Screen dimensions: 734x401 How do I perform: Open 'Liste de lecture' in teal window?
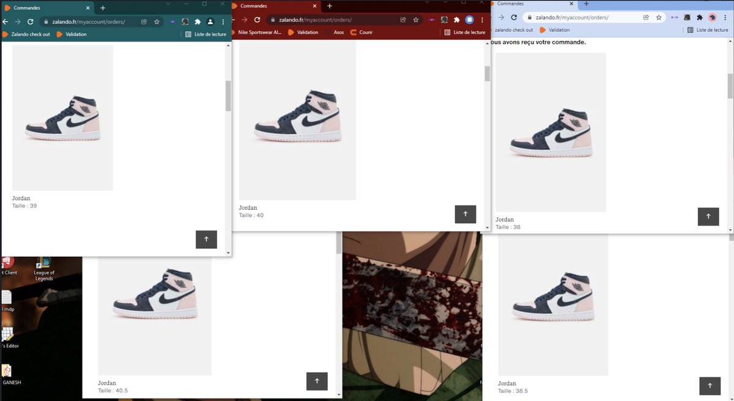(205, 34)
